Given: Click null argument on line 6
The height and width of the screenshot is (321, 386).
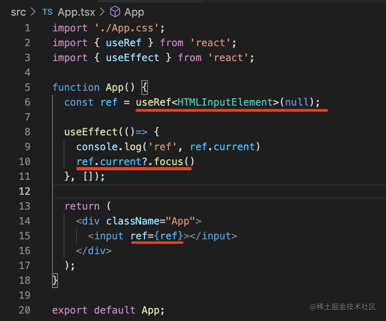Looking at the screenshot, I should click(x=297, y=102).
